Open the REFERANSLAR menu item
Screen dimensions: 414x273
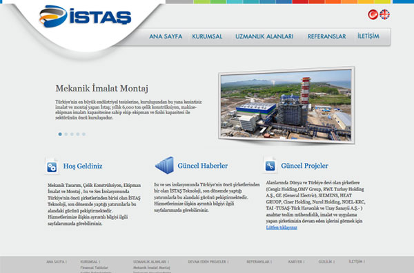tap(326, 36)
